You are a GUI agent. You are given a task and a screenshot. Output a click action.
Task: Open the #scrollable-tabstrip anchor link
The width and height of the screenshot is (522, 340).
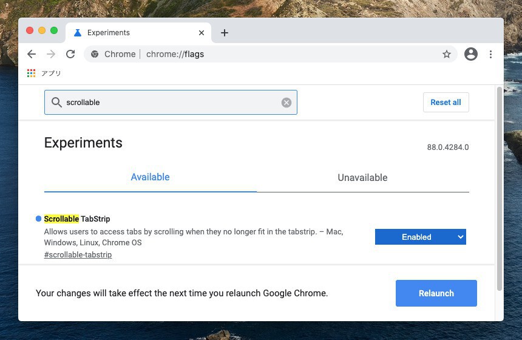tap(78, 255)
